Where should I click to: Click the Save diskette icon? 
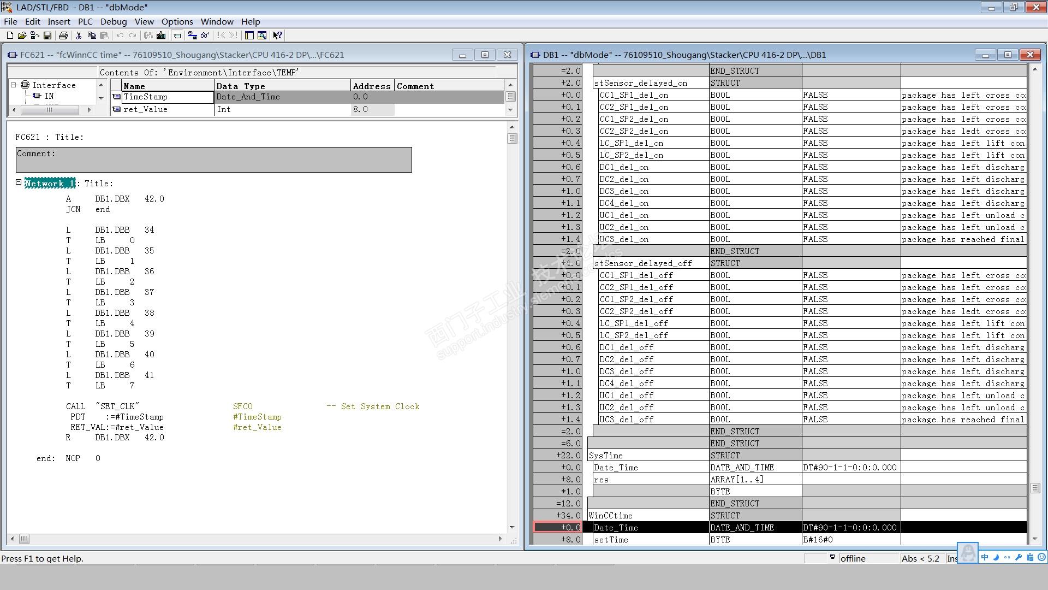coord(47,36)
